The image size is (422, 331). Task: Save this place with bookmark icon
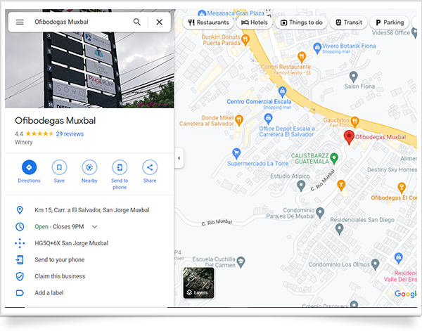pos(59,167)
